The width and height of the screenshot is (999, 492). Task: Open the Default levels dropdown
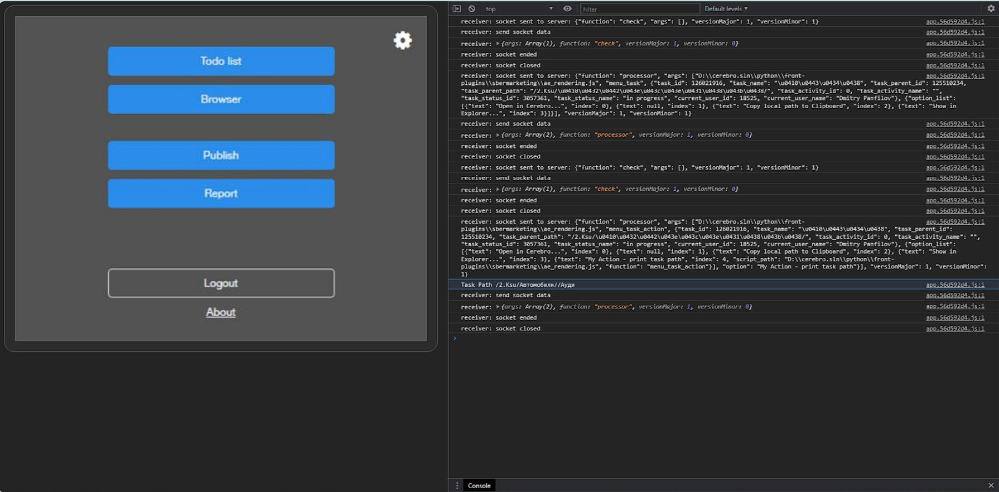(x=726, y=8)
